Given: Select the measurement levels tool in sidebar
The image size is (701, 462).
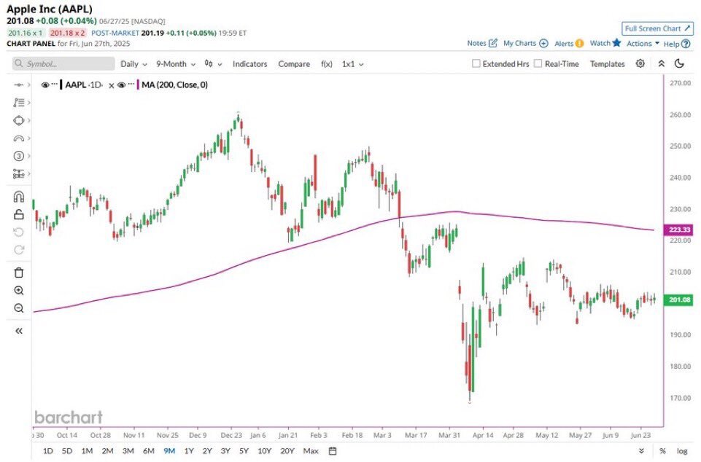Looking at the screenshot, I should (x=18, y=174).
